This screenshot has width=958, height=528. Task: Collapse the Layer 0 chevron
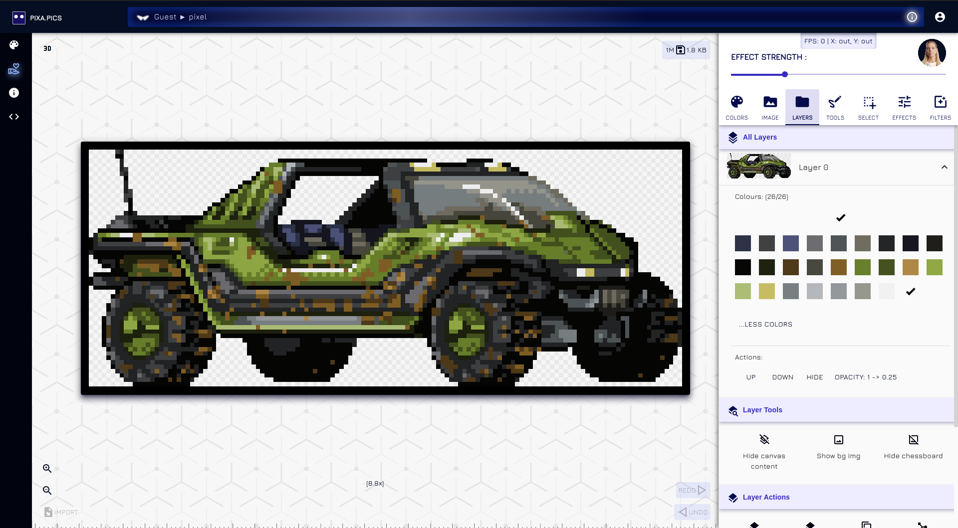coord(944,167)
